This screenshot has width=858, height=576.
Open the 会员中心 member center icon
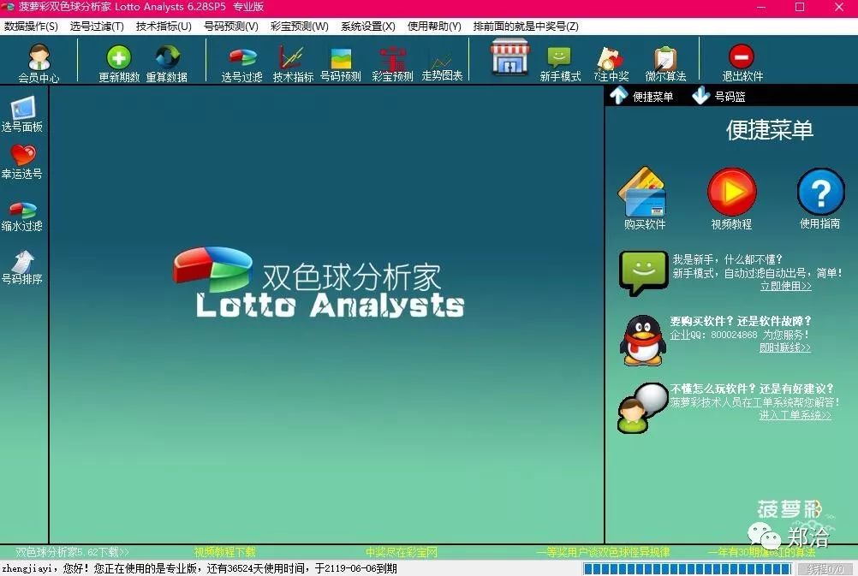click(39, 62)
